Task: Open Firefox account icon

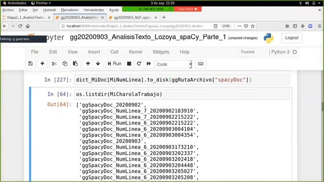Action: tap(303, 26)
